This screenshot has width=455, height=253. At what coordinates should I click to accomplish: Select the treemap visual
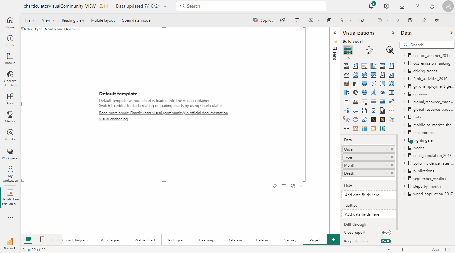(346, 93)
